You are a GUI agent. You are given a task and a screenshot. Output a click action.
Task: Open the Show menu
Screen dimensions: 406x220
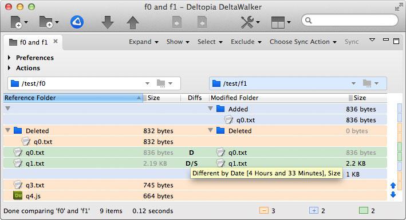pos(178,42)
